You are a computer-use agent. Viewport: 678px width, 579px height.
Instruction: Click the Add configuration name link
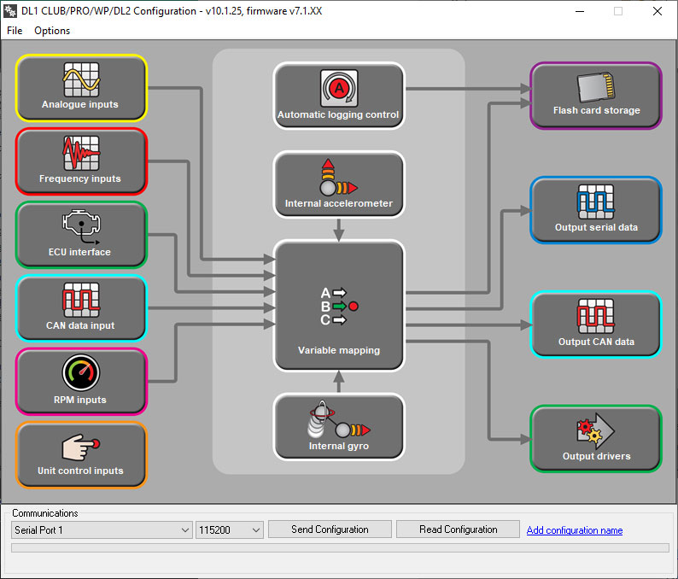click(x=574, y=530)
